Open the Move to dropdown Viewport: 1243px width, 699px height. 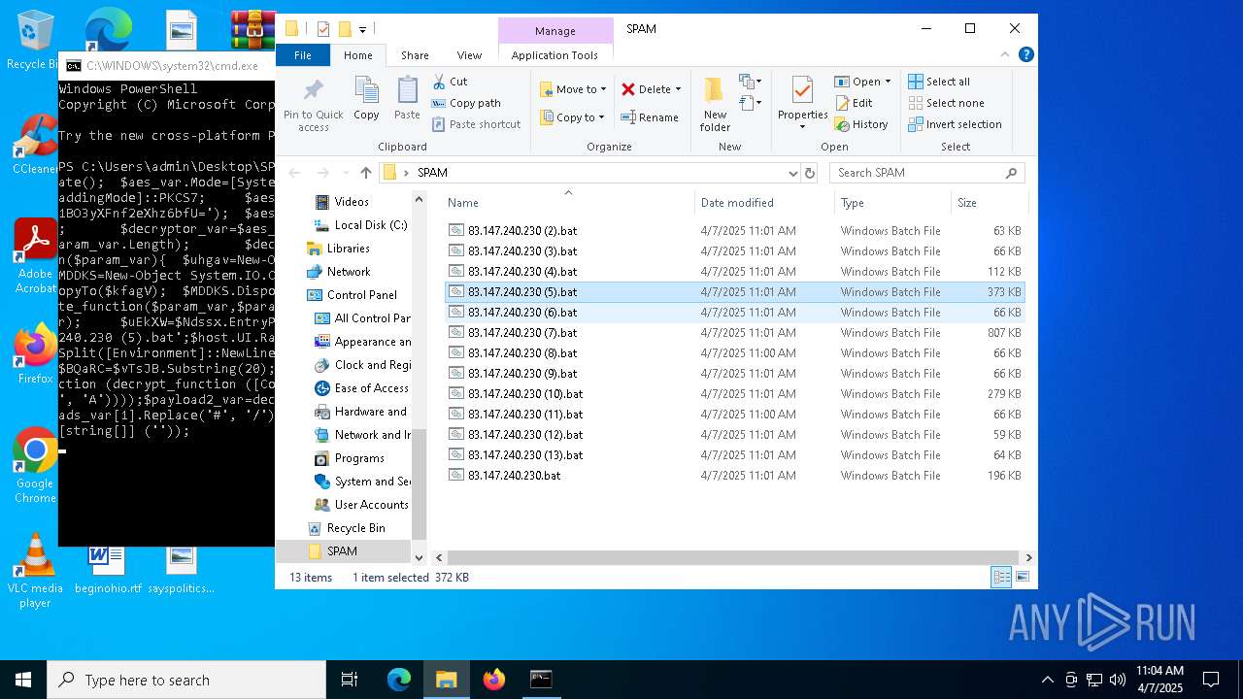pos(573,89)
